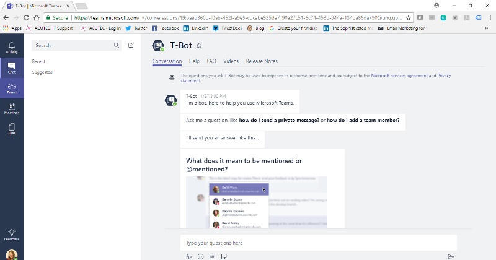
Task: Switch to the Conversation tab
Action: [x=167, y=61]
